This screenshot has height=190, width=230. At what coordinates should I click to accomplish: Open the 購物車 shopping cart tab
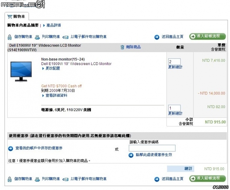click(17, 16)
